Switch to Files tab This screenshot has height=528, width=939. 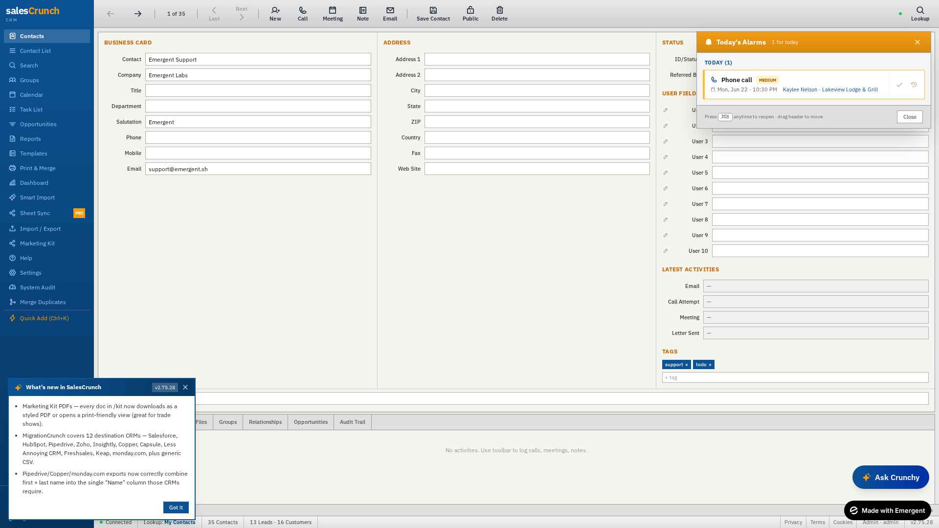(x=201, y=422)
